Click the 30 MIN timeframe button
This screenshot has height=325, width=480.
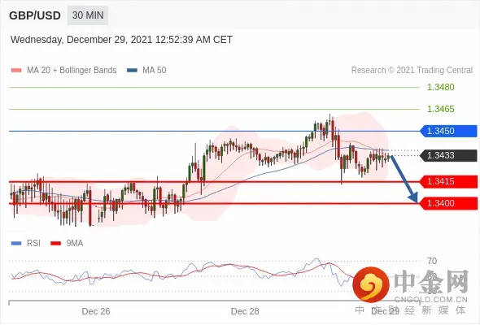88,15
